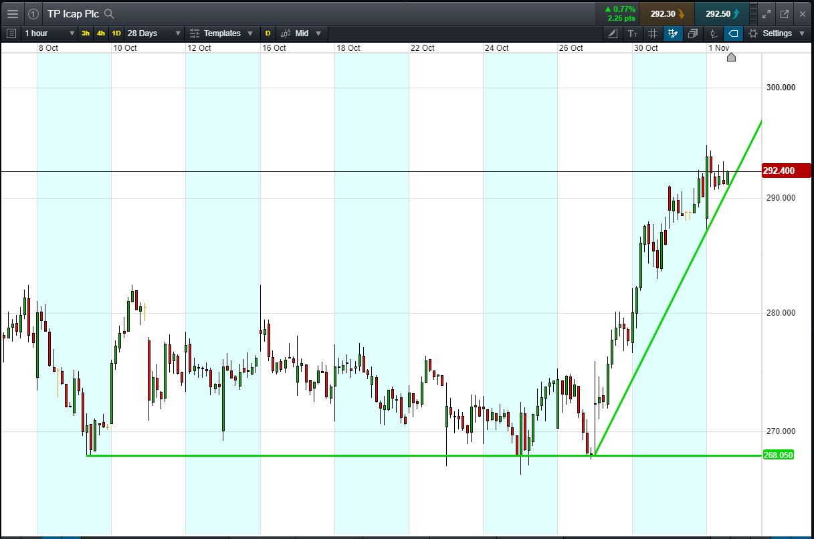Click the scroll marker below 1 Nov

pos(731,58)
